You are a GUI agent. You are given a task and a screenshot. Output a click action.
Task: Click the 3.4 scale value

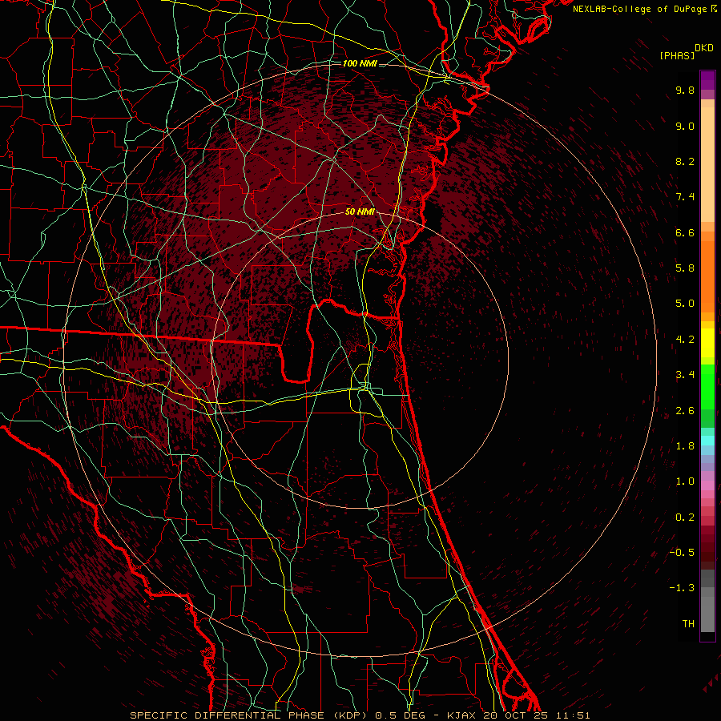(x=685, y=375)
